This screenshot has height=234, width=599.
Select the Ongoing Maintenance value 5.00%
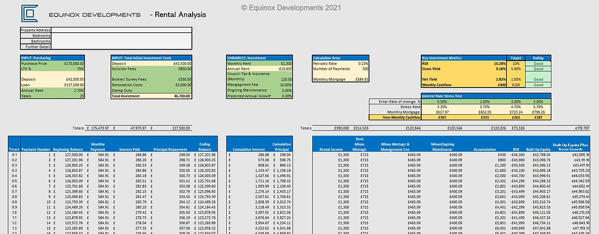click(287, 90)
